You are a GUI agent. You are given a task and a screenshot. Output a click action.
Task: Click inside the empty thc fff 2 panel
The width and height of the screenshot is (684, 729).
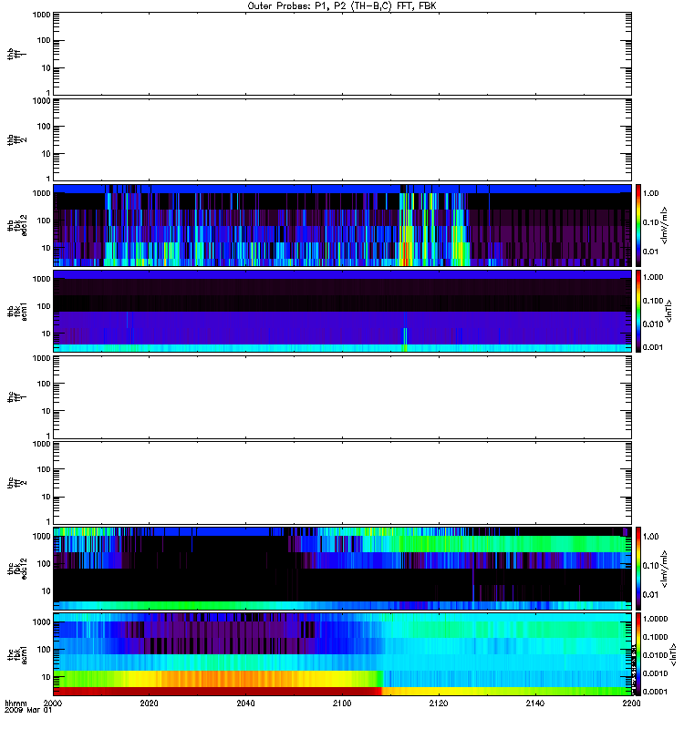(343, 483)
